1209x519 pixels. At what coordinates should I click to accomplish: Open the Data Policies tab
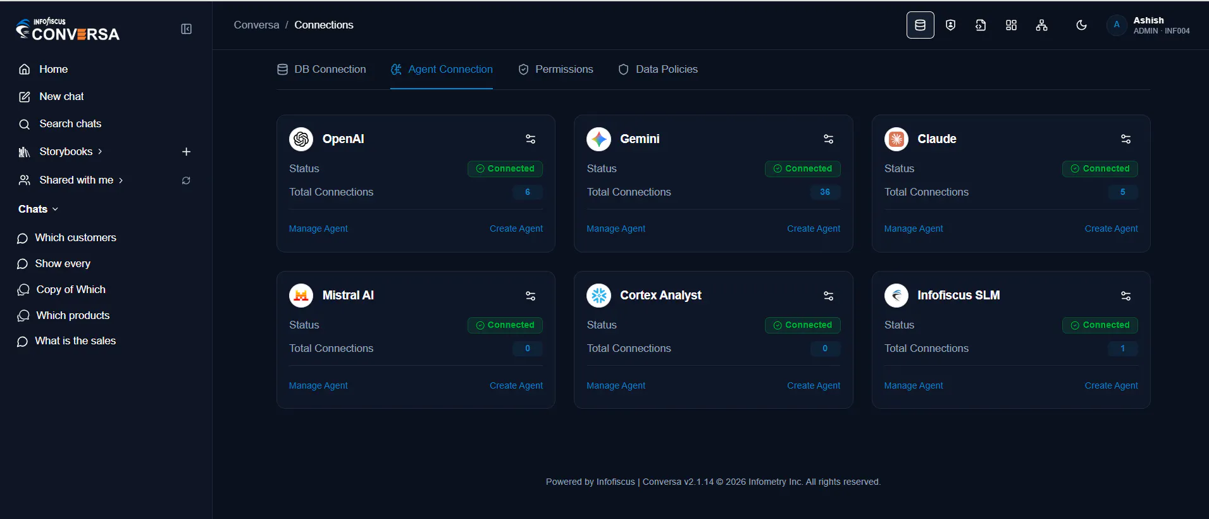(x=658, y=70)
